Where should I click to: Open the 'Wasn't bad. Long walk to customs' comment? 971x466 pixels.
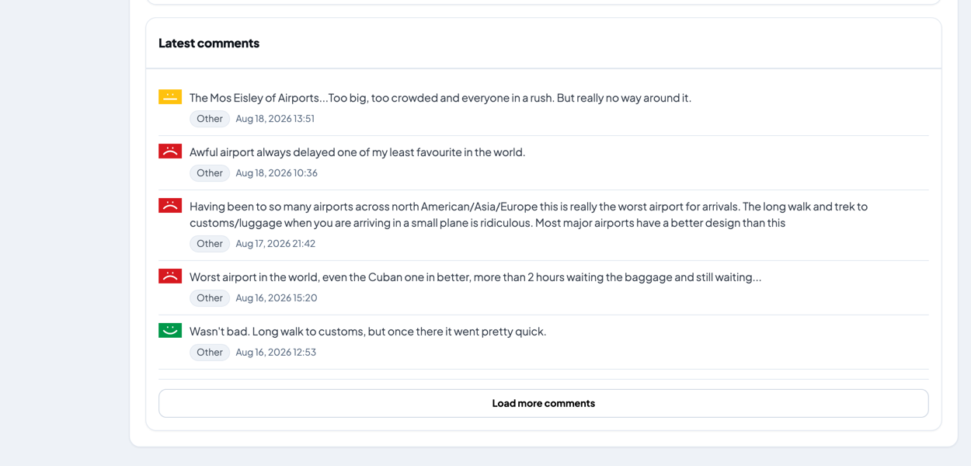[368, 332]
